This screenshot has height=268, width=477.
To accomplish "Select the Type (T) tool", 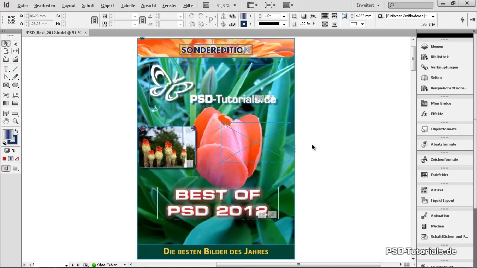I will point(6,69).
